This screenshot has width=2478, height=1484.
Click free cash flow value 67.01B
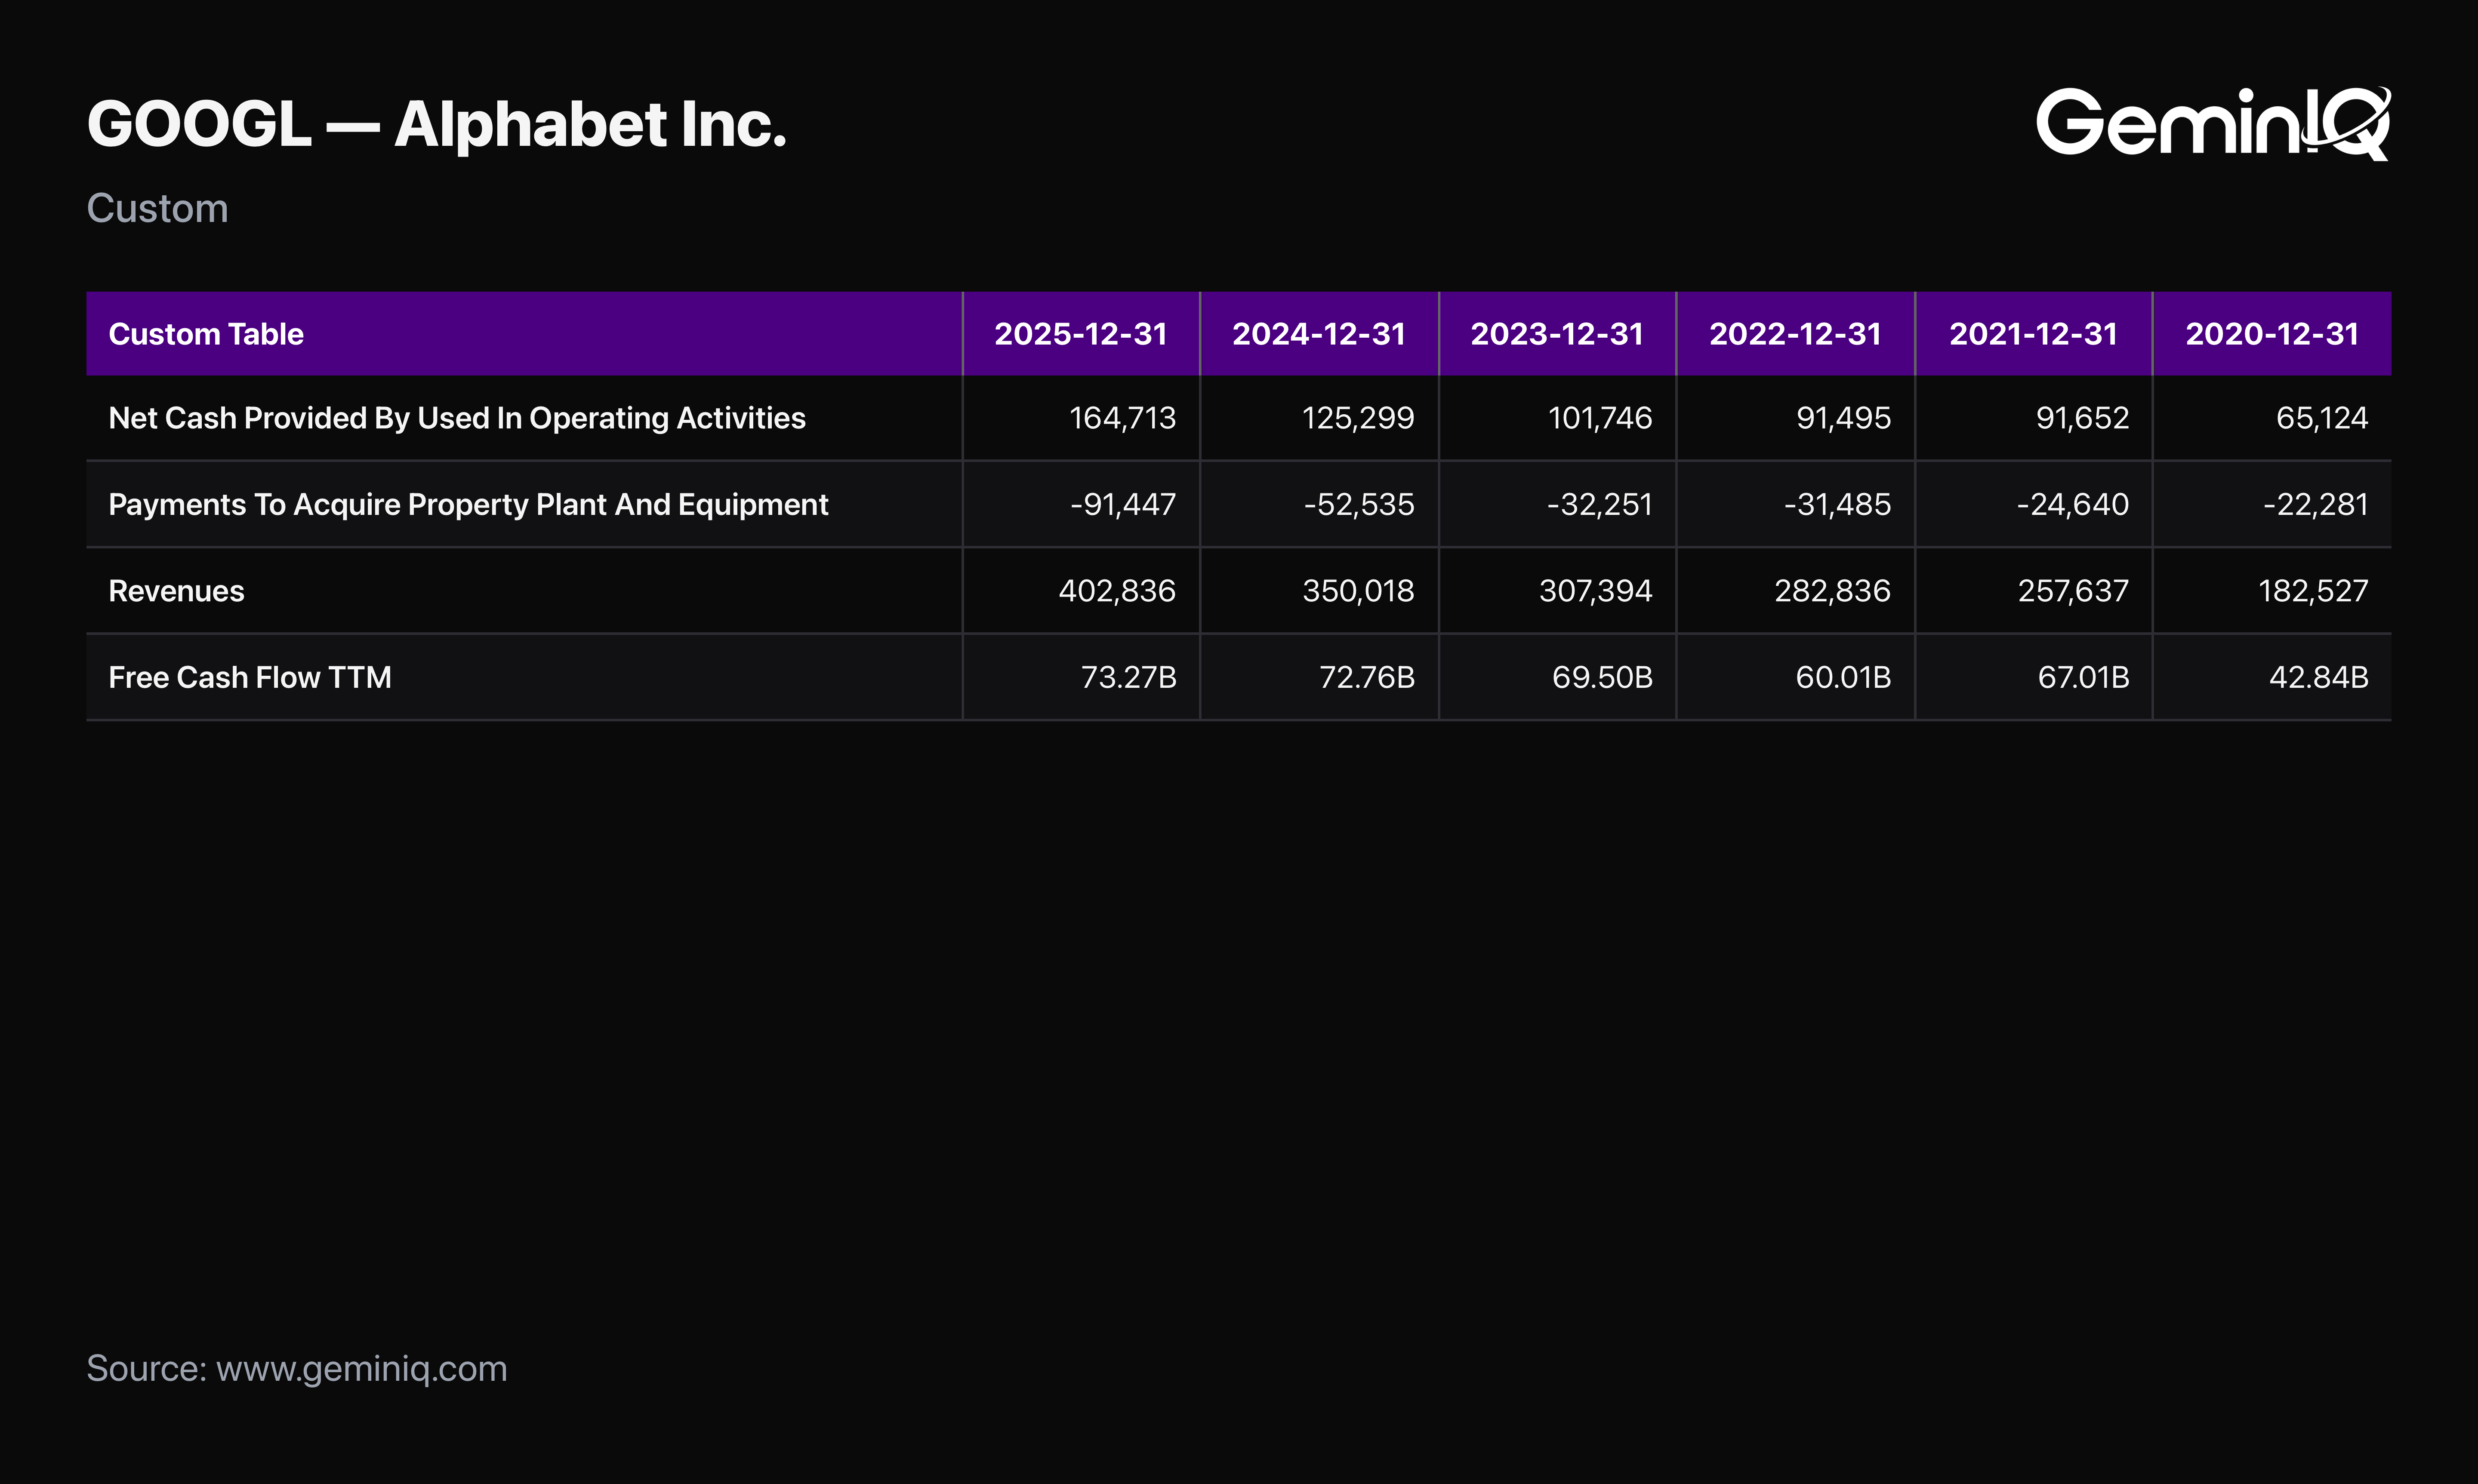tap(2083, 678)
